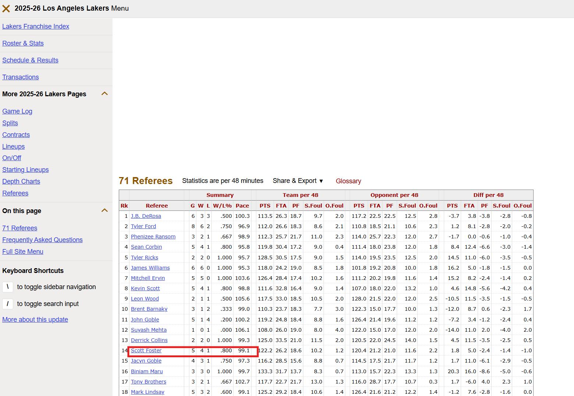Image resolution: width=574 pixels, height=396 pixels.
Task: Close the Lakers menu with the X icon
Action: (x=6, y=8)
